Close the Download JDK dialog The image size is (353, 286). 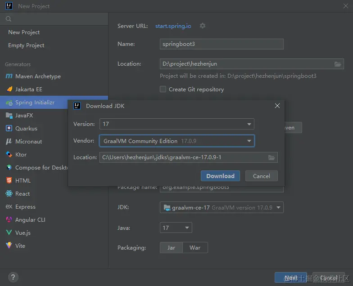click(x=277, y=106)
